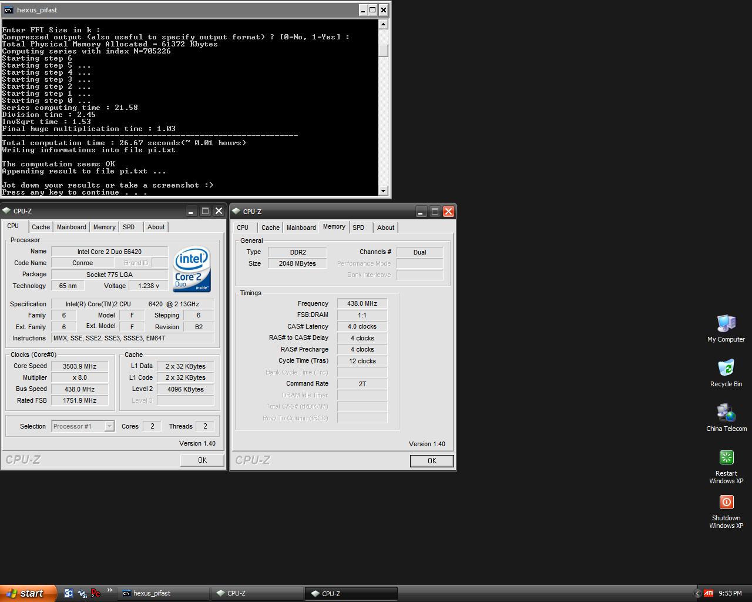752x602 pixels.
Task: Click the CAS# Latency 4.0 clocks value
Action: 362,326
